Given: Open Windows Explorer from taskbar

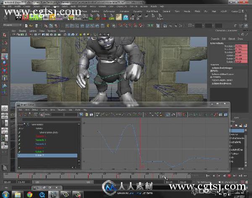Looking at the screenshot, I should 17,195.
